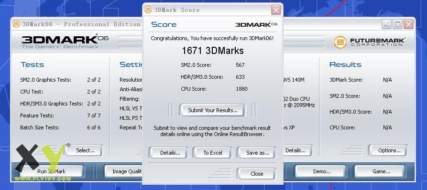
Task: Click Tests heading in main window
Action: coord(32,65)
